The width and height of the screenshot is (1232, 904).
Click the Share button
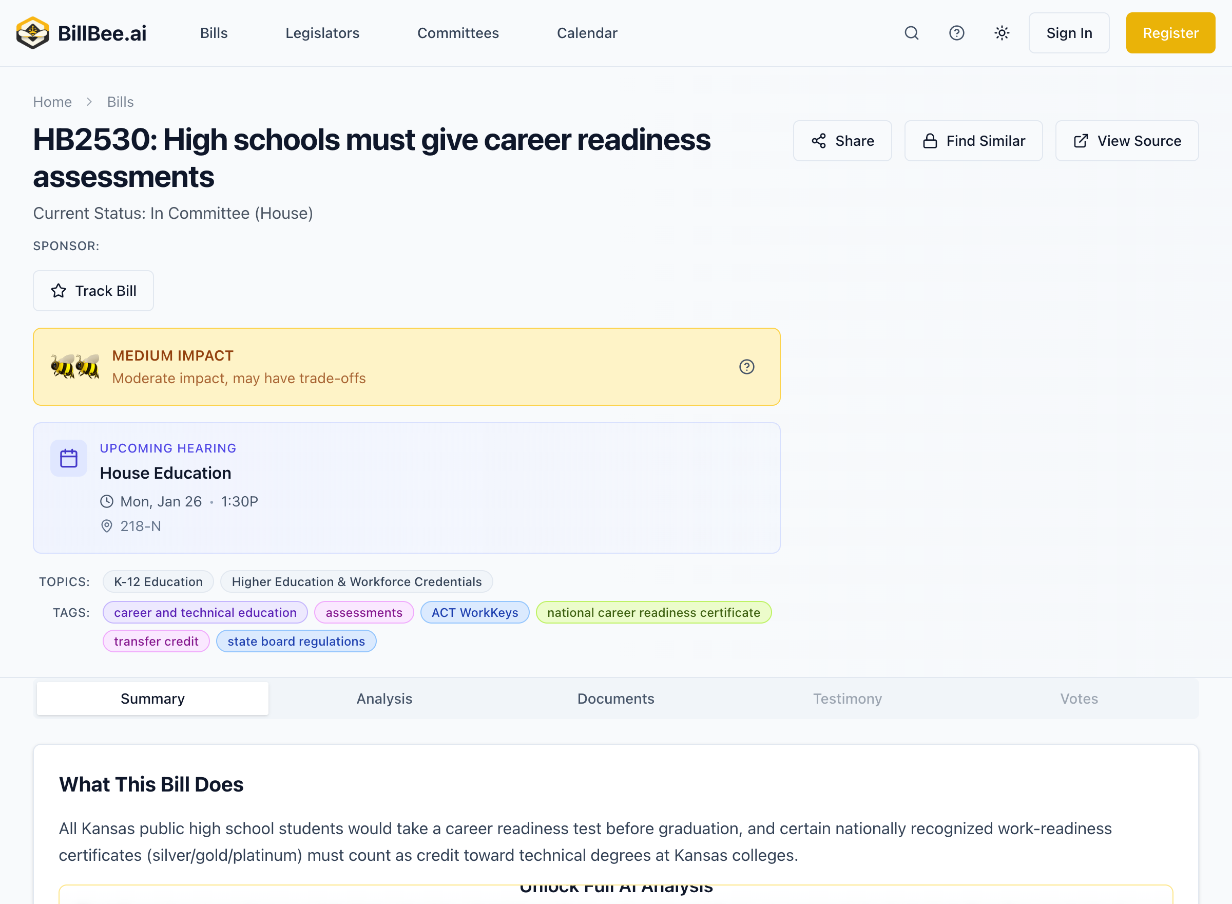pos(842,141)
